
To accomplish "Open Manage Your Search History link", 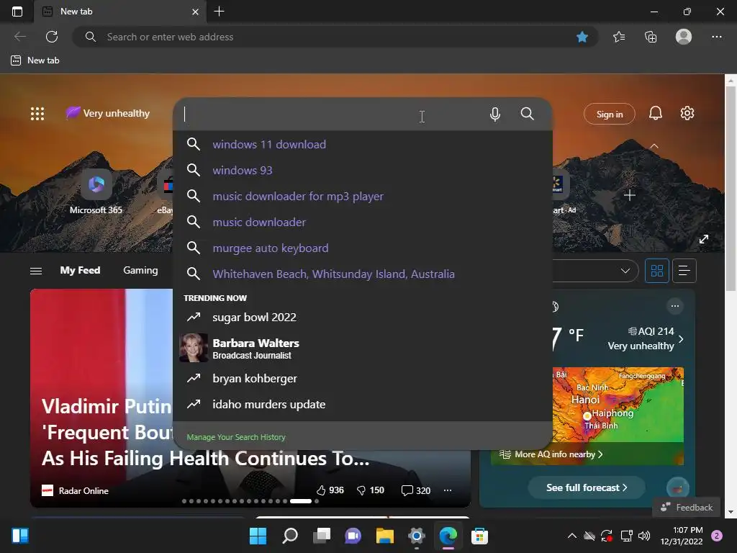I will click(x=236, y=437).
